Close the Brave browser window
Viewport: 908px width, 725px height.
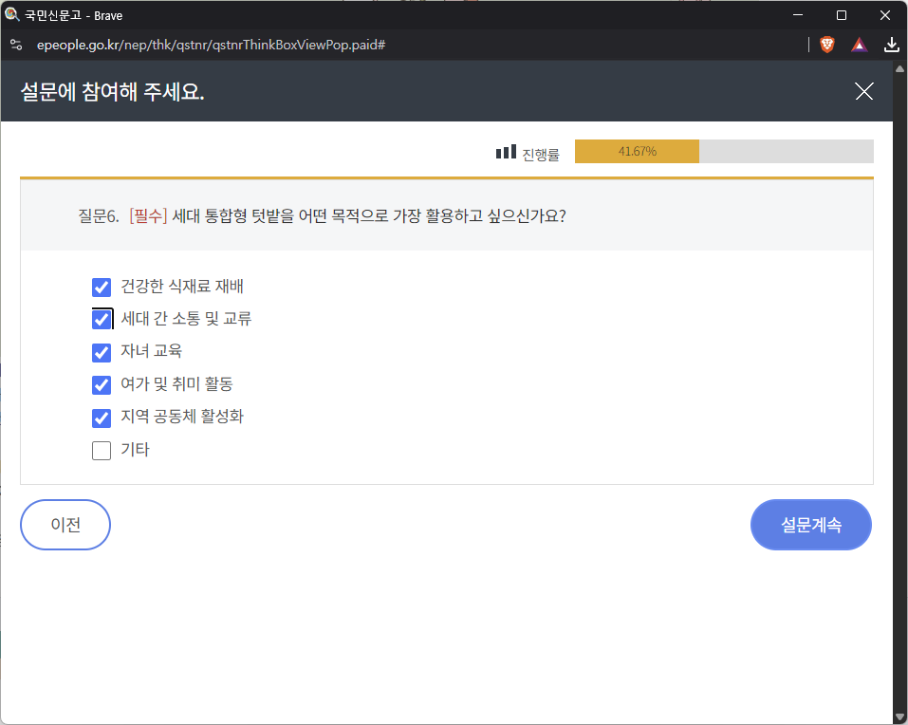click(x=885, y=15)
